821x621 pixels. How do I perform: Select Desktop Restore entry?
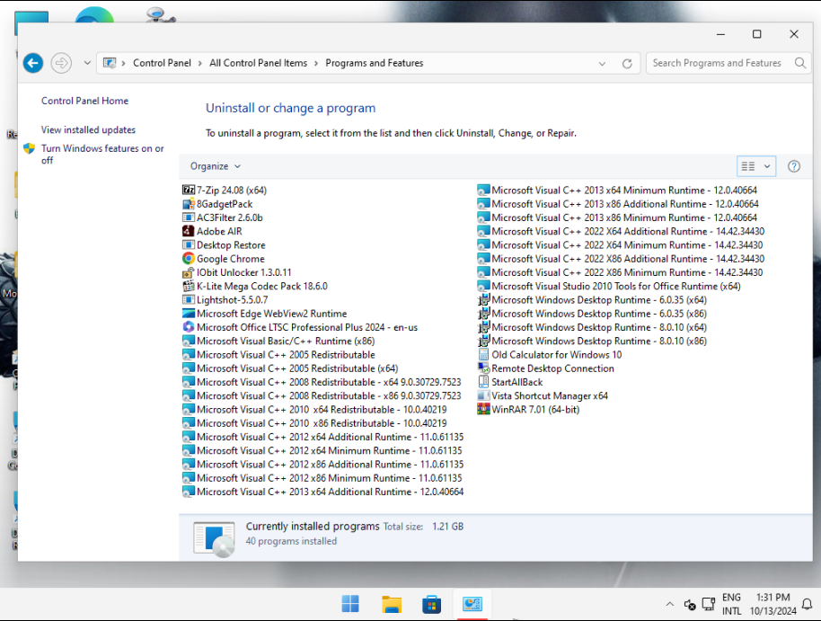pos(224,244)
